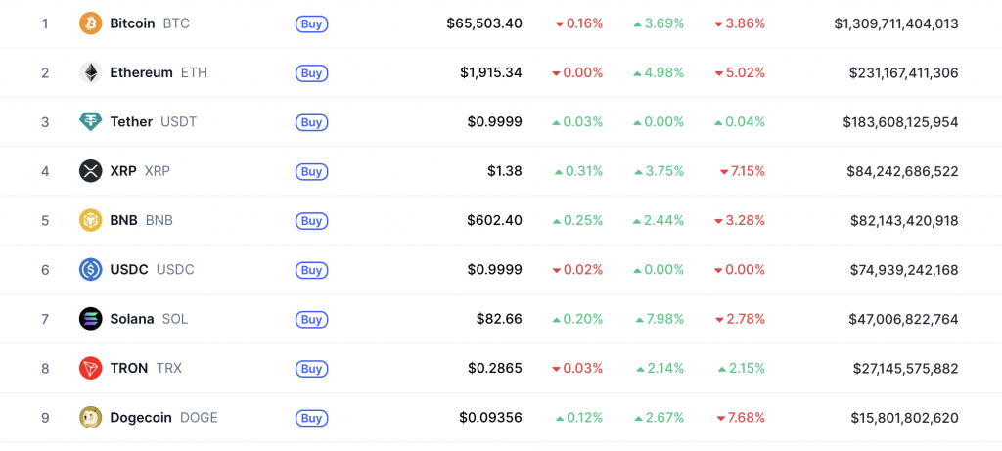Click the TRON logo icon
Screen dimensions: 1002x451
pos(90,368)
